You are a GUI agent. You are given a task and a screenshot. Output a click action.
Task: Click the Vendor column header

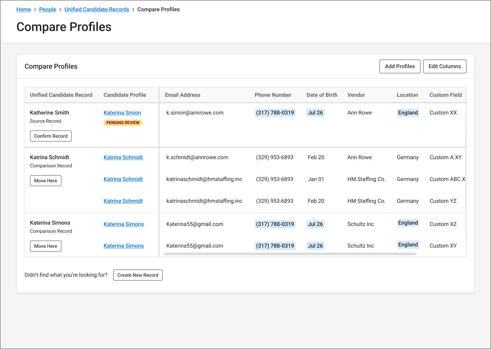356,95
